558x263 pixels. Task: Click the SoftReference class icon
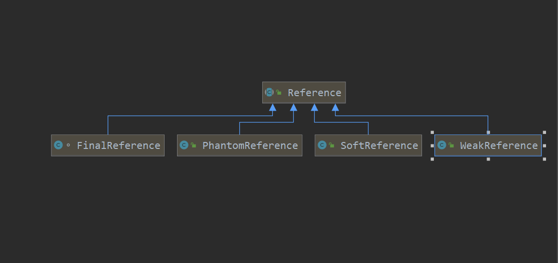[x=322, y=145]
